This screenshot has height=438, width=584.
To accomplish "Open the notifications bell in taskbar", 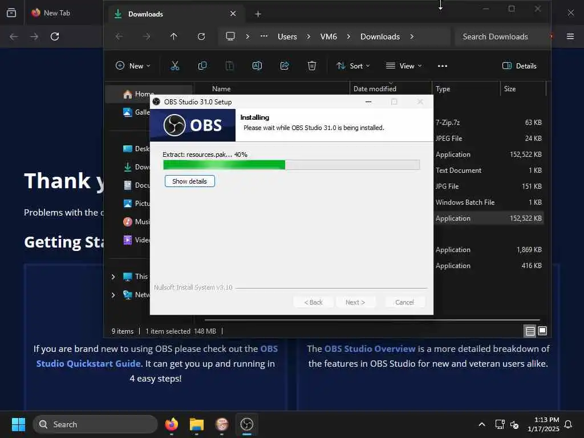I will 568,424.
